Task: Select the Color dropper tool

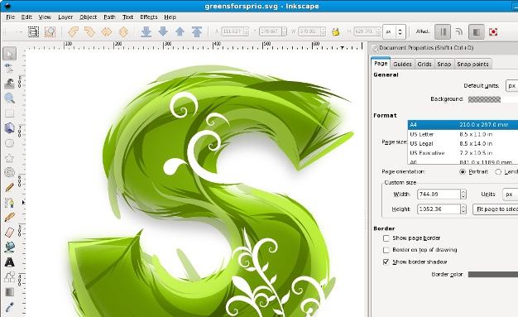Action: tap(9, 307)
